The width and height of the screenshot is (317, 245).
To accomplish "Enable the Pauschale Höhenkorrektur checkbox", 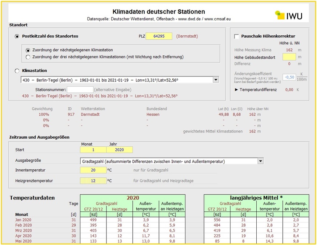I will tap(237, 36).
